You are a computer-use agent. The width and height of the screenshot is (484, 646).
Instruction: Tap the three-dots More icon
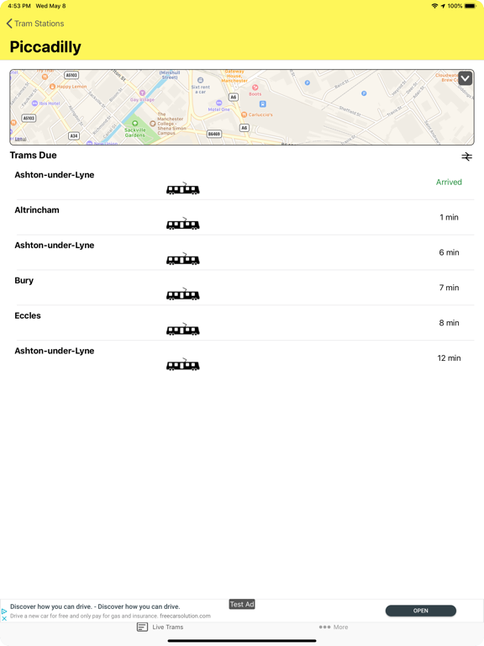click(x=324, y=627)
